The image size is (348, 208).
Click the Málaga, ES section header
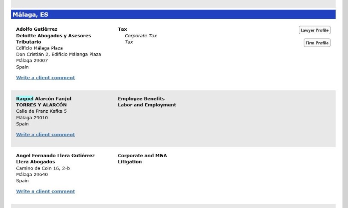pyautogui.click(x=30, y=15)
